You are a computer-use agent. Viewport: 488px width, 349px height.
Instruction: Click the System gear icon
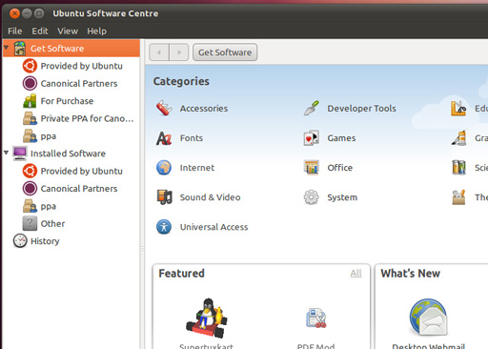tap(312, 197)
